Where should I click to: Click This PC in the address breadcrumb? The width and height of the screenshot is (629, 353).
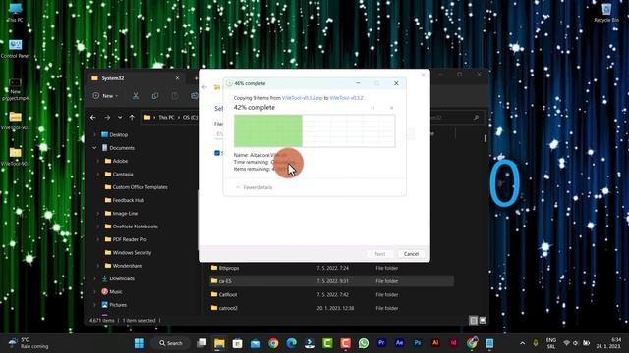tap(166, 118)
